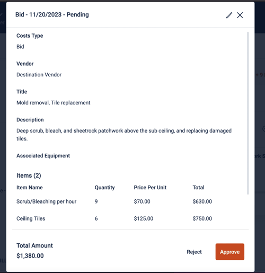Screen dimensions: 265x273
Task: Click the Destination Vendor name
Action: [x=39, y=75]
